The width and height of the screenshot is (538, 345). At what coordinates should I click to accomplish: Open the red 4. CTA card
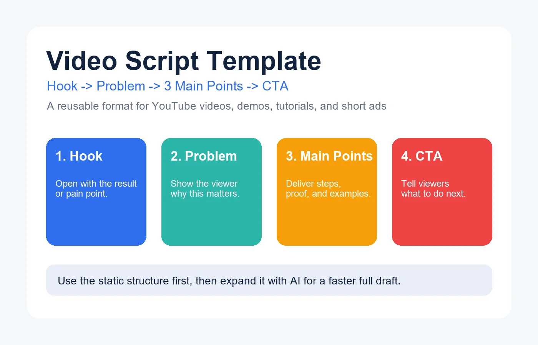click(442, 192)
